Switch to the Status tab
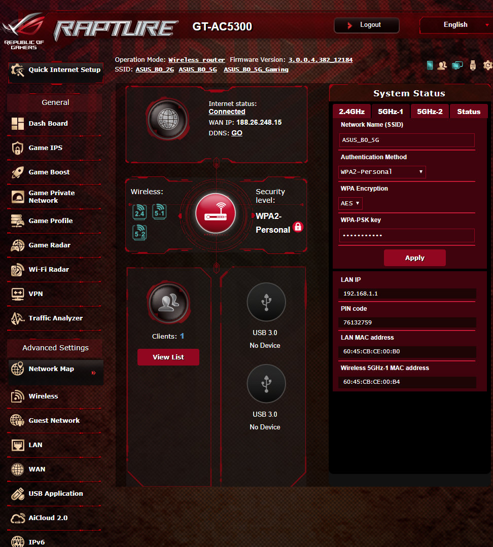The width and height of the screenshot is (493, 547). (469, 112)
